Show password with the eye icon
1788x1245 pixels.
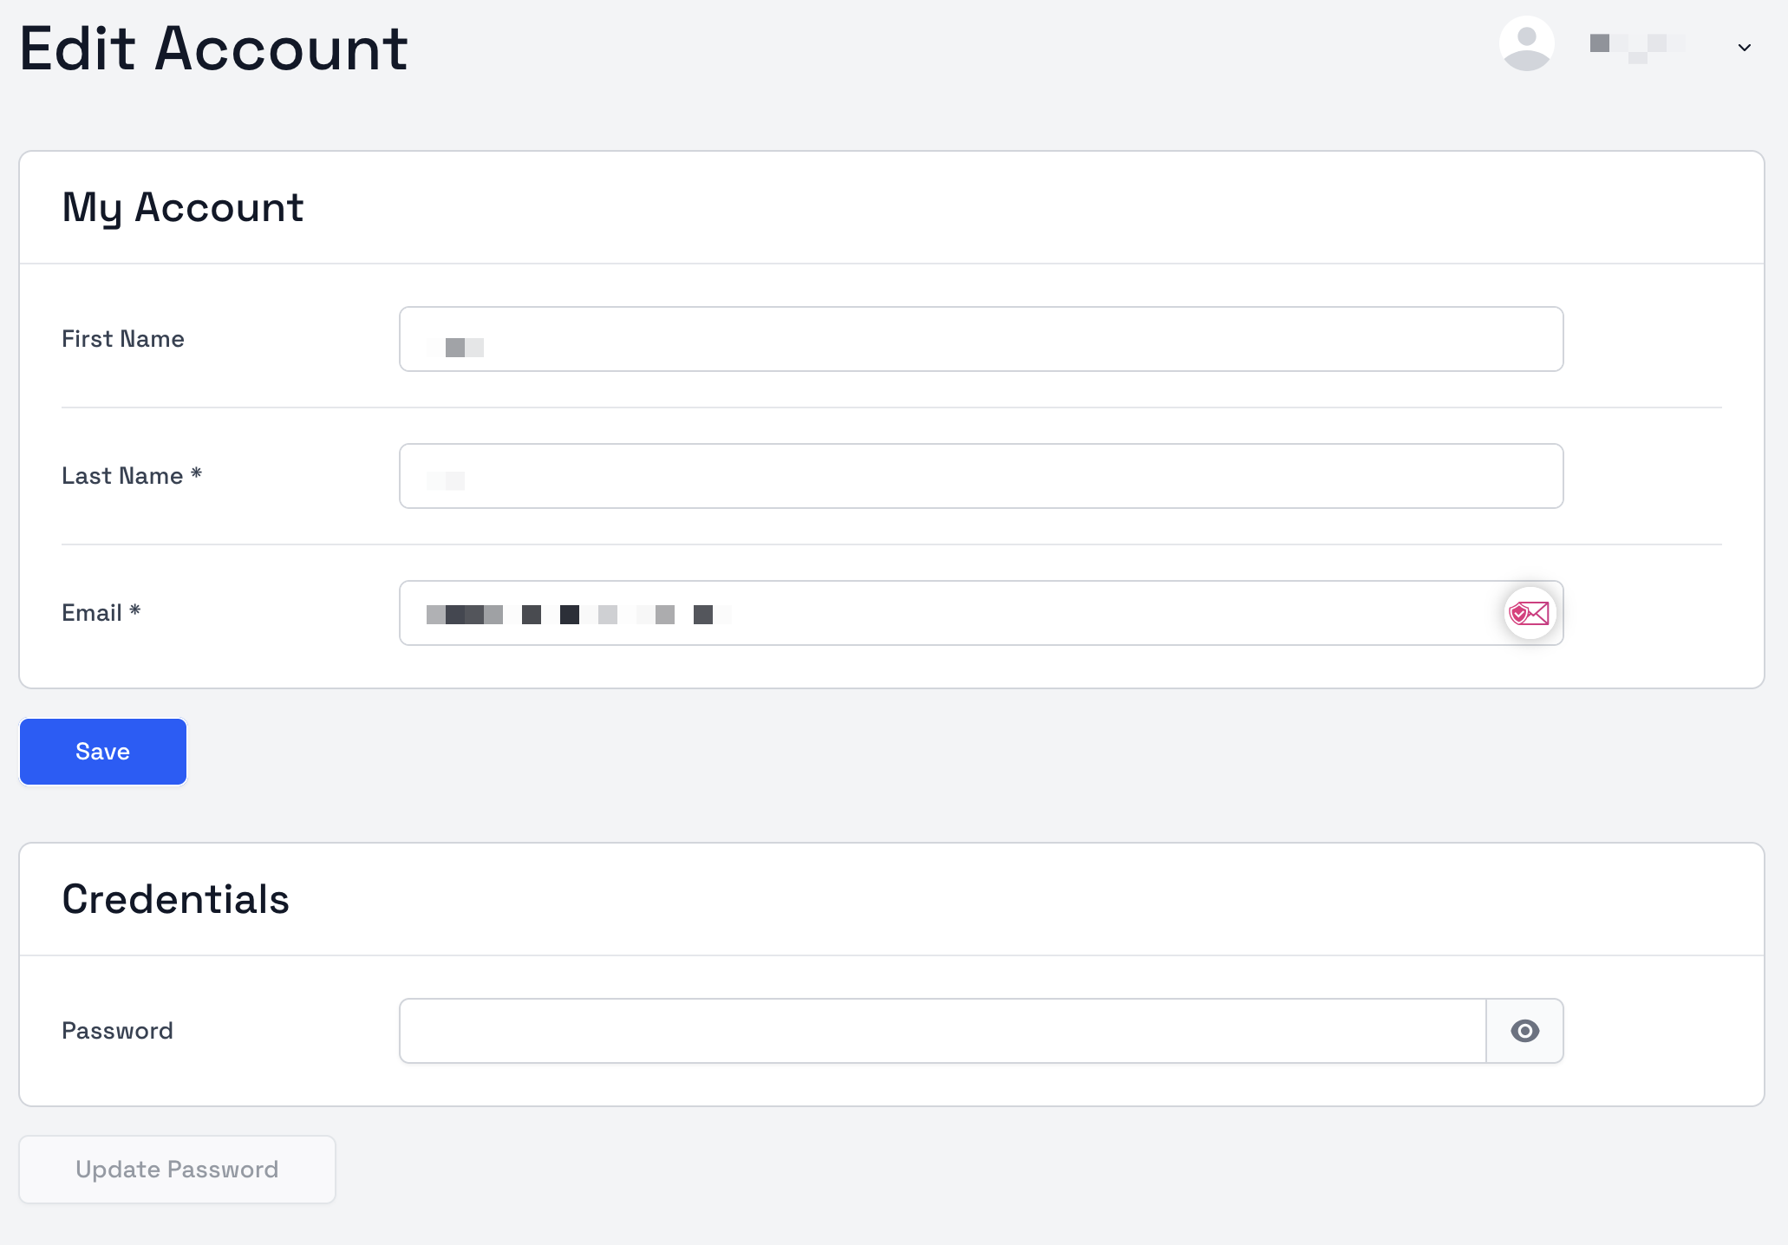1524,1031
